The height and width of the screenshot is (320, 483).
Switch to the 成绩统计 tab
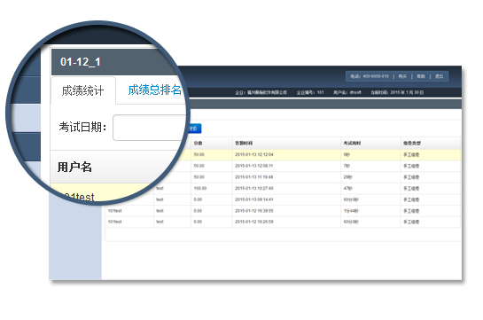click(82, 90)
